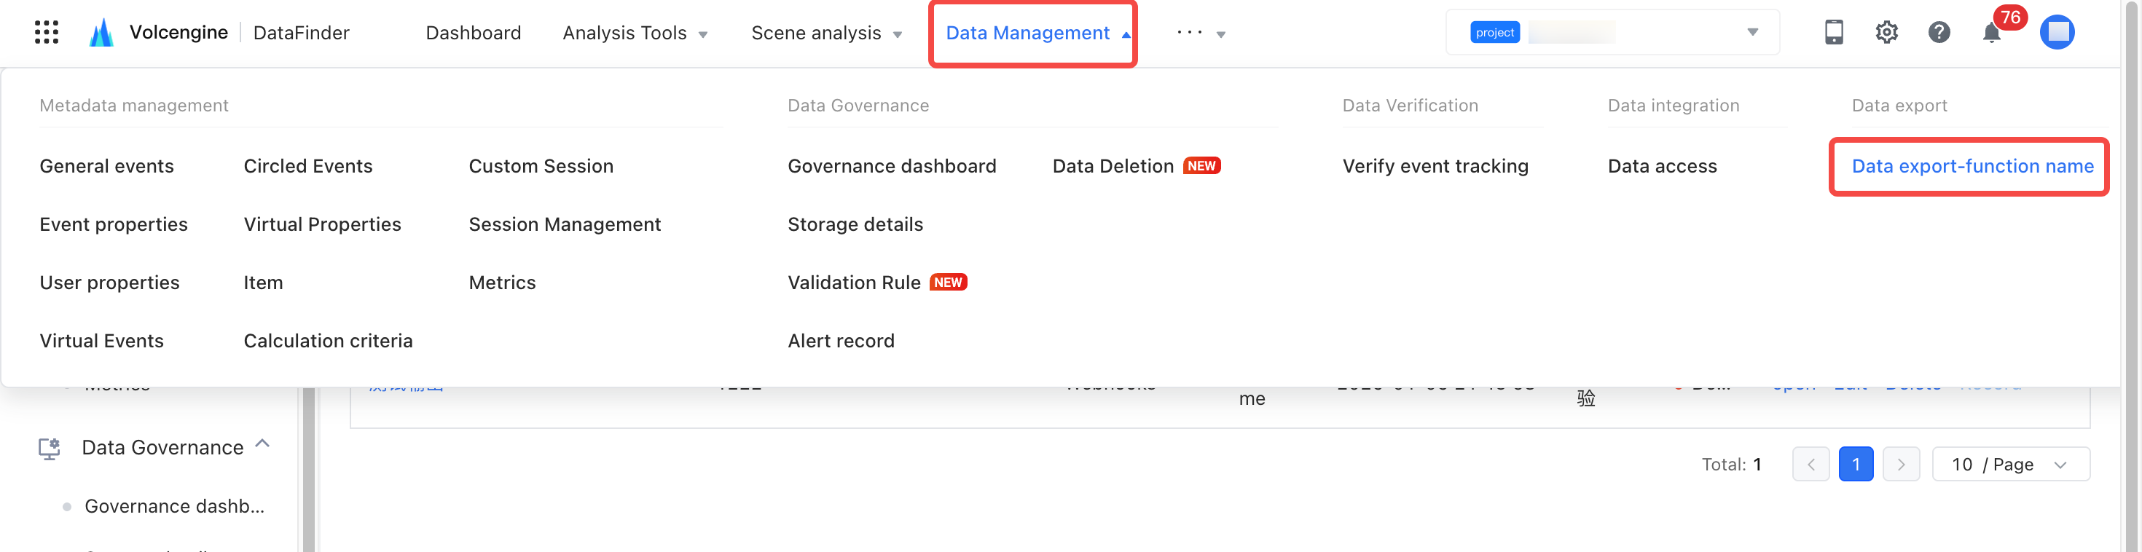The width and height of the screenshot is (2142, 552).
Task: Open the app grid launcher icon
Action: 47,33
